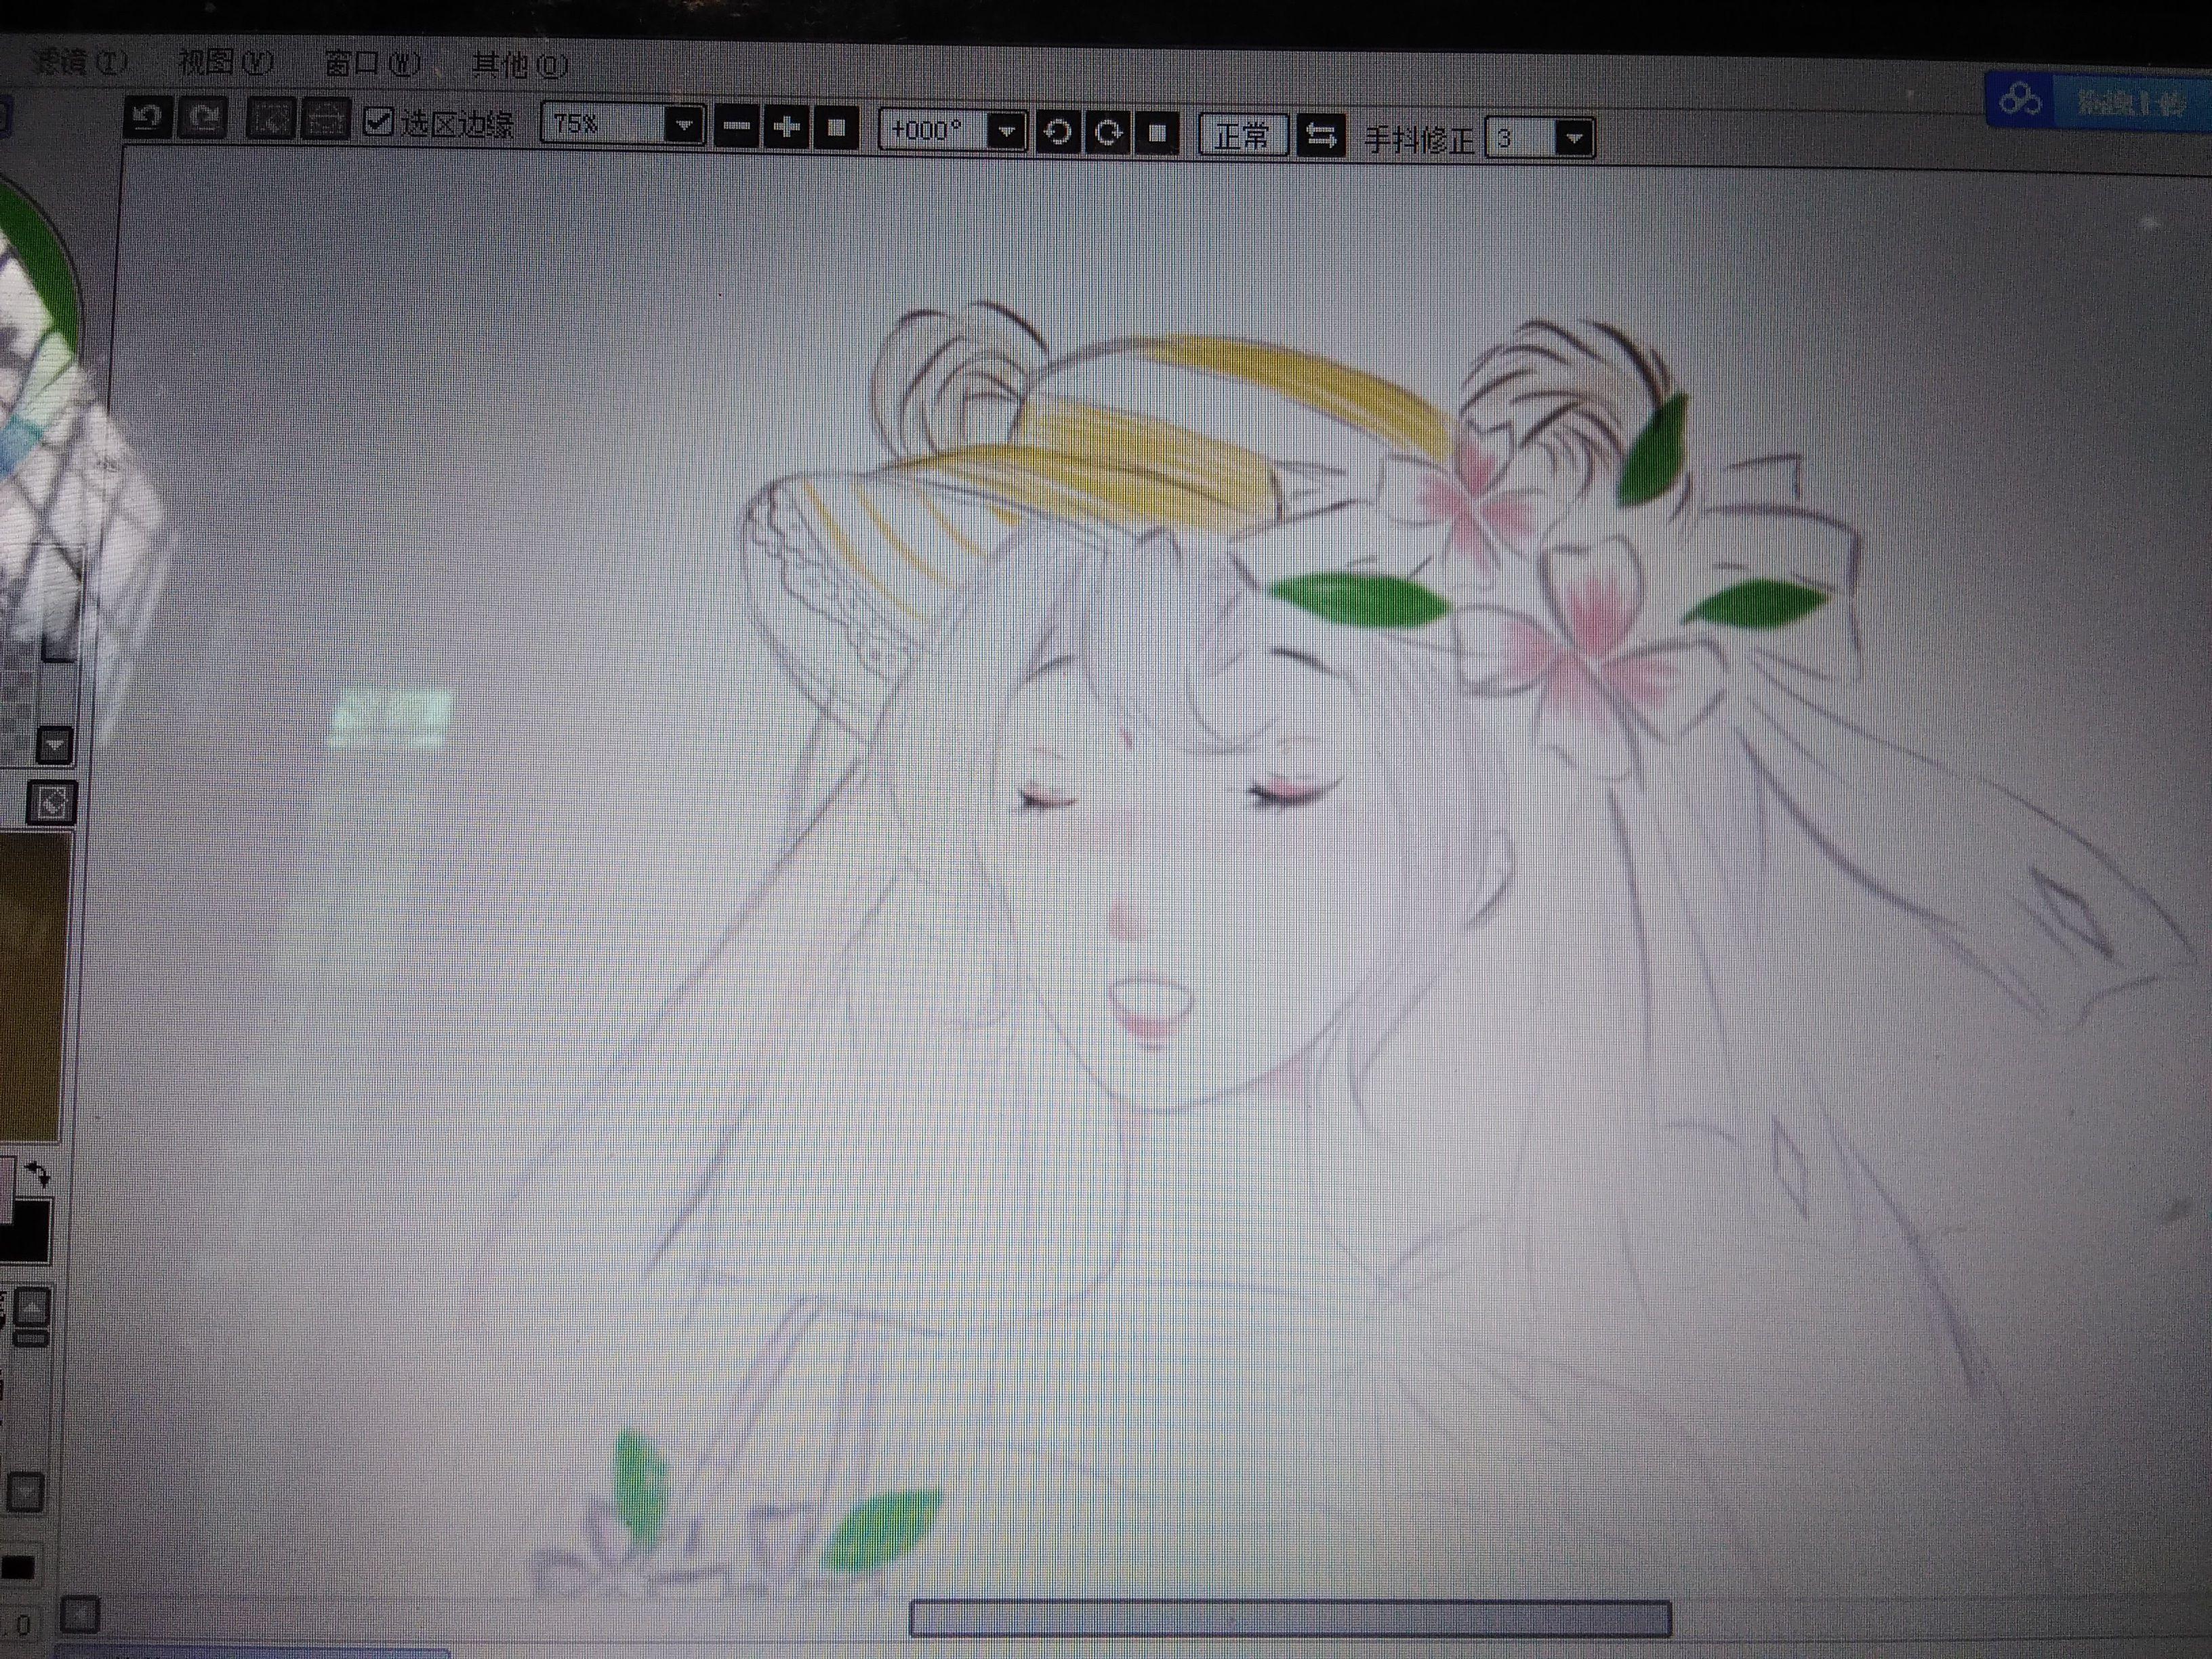
Task: Toggle the 选区边缘 checkbox
Action: (x=378, y=122)
